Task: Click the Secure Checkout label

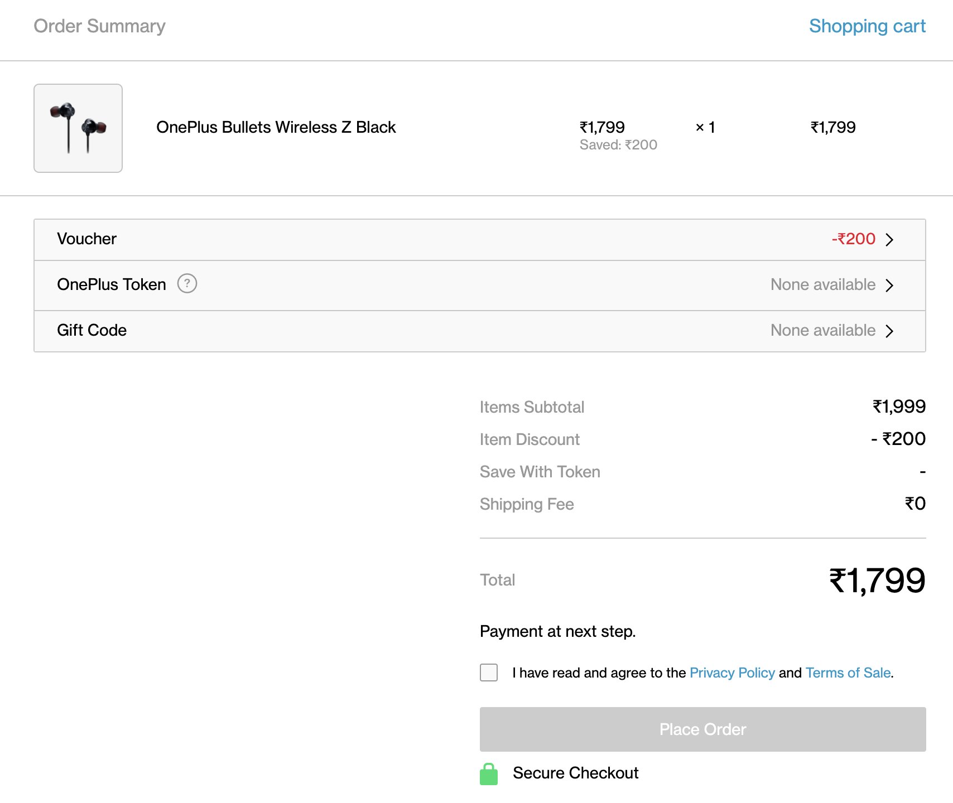Action: click(575, 773)
